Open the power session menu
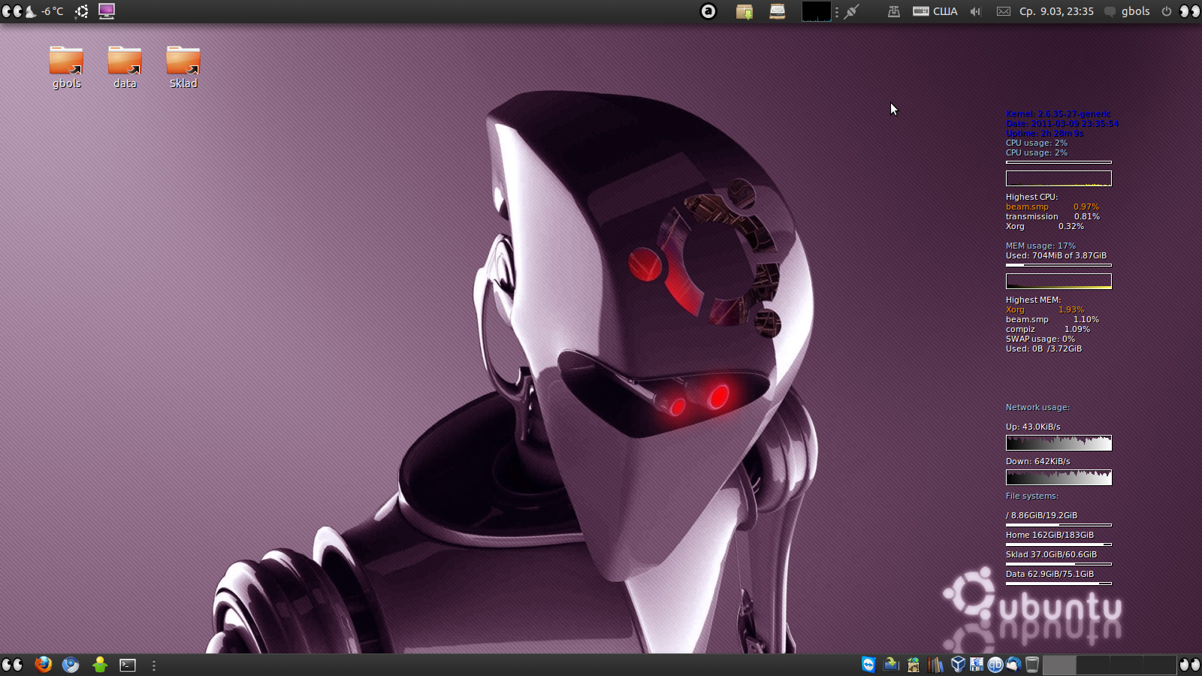1202x676 pixels. click(x=1167, y=11)
